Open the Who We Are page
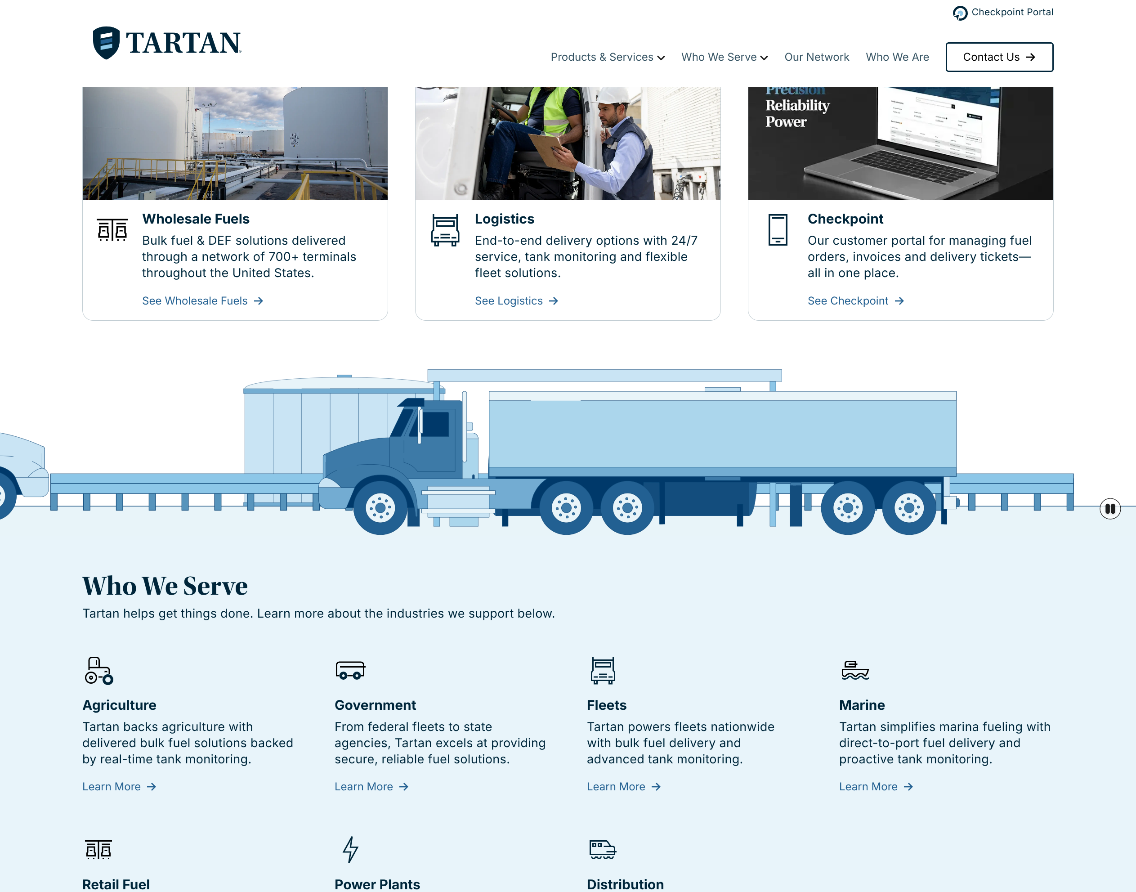Viewport: 1136px width, 892px height. point(897,57)
